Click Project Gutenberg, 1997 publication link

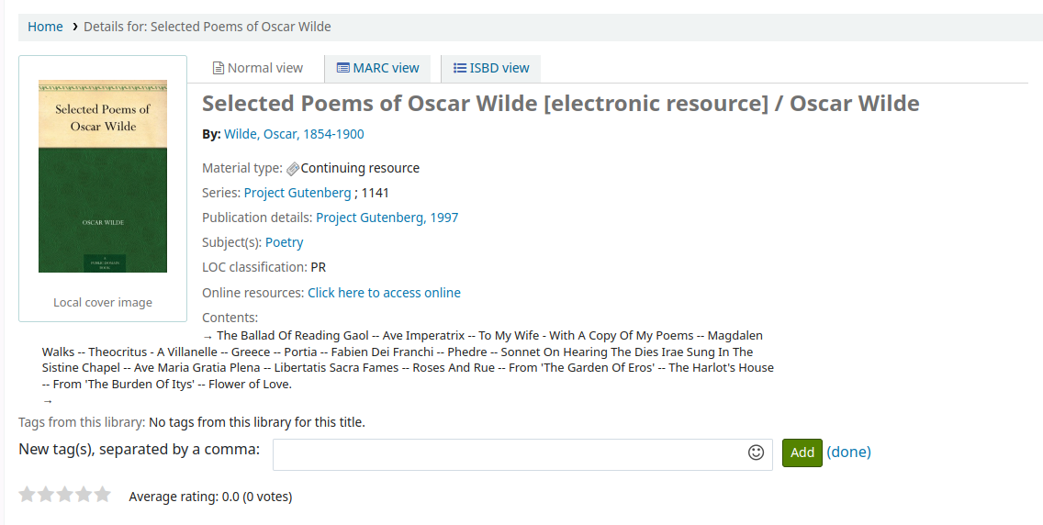coord(387,218)
